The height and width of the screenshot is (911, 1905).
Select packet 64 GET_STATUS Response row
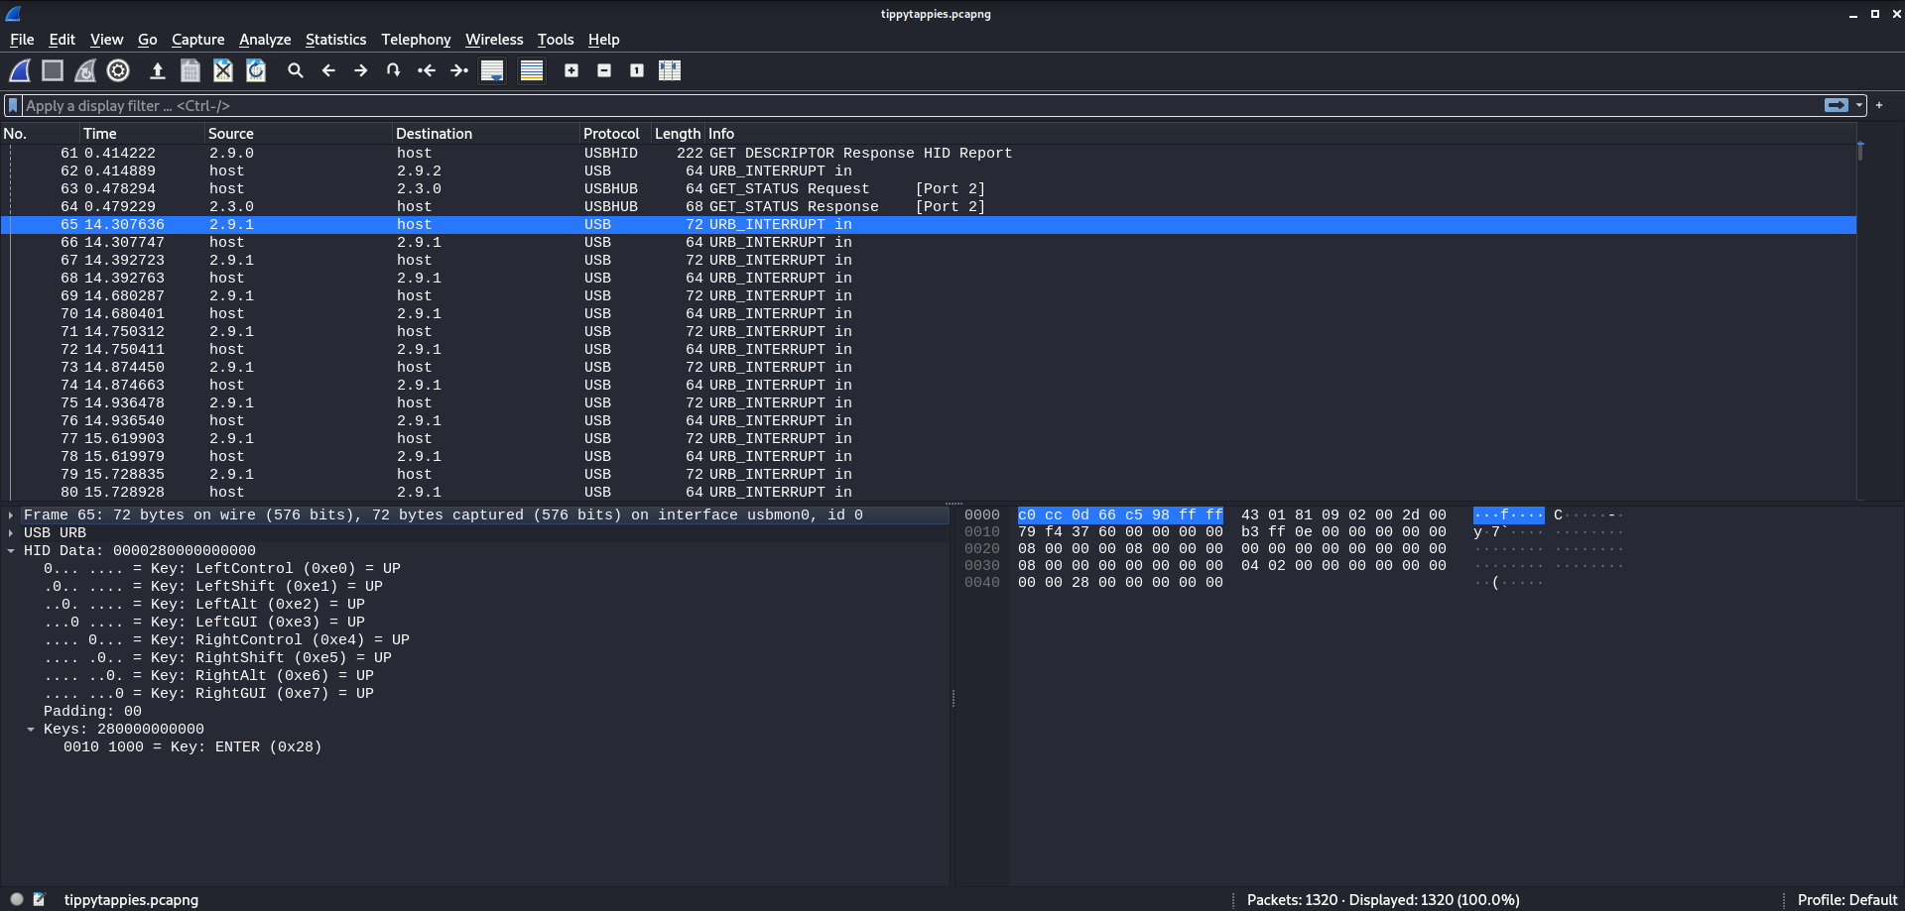[x=928, y=207]
